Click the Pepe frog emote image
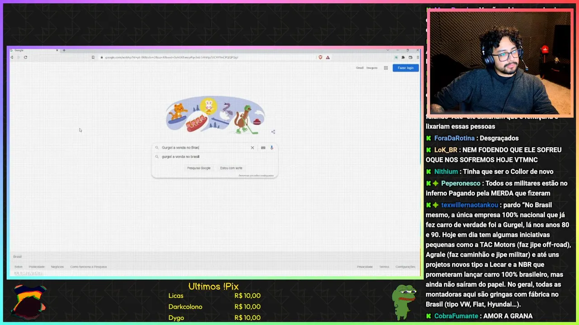This screenshot has height=325, width=579. (404, 302)
